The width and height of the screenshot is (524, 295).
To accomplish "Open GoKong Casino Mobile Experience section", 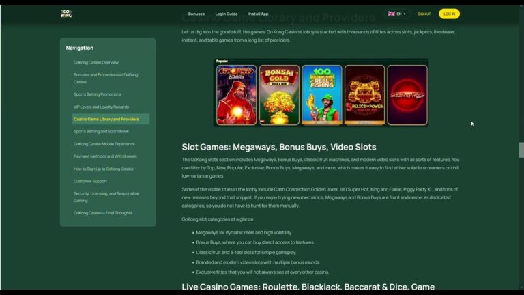I will click(x=104, y=144).
